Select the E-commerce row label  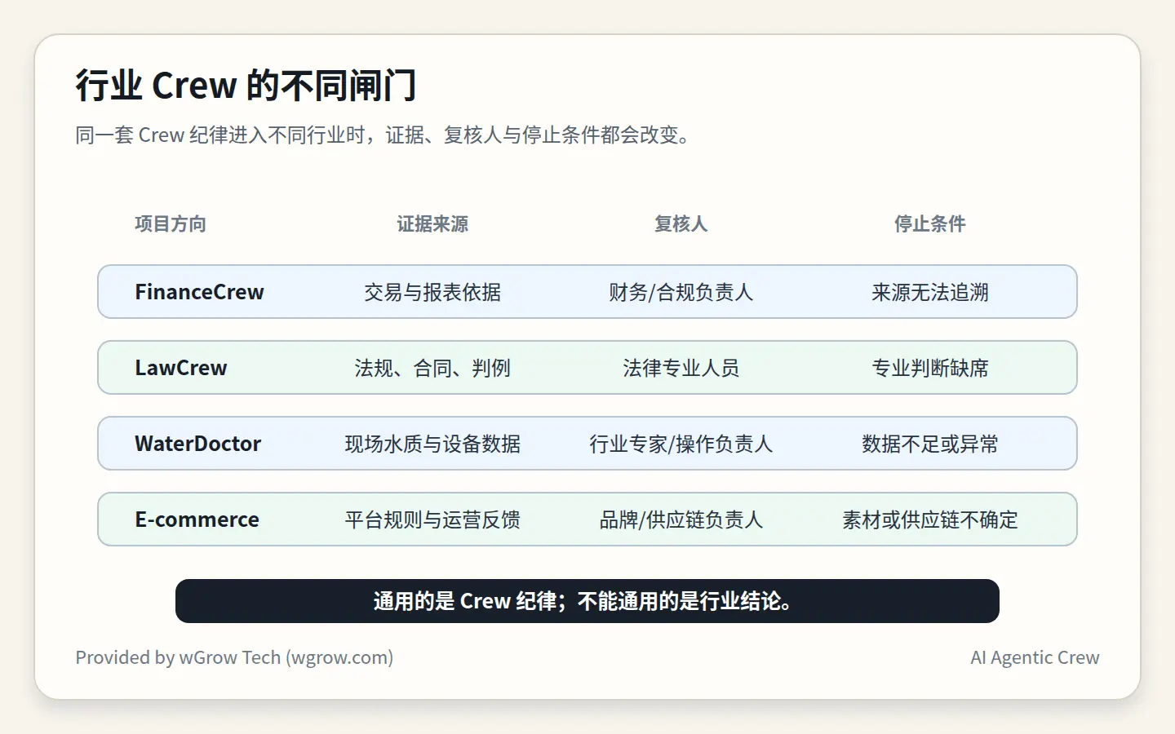[197, 520]
